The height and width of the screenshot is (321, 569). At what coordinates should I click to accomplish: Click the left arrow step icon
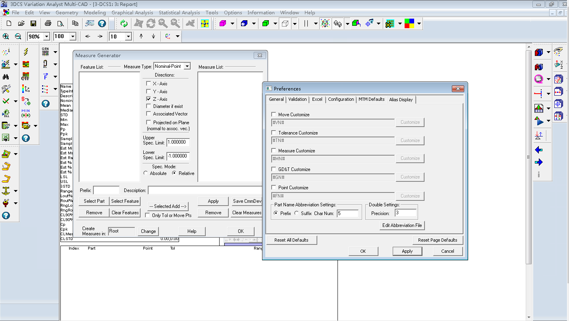[88, 36]
